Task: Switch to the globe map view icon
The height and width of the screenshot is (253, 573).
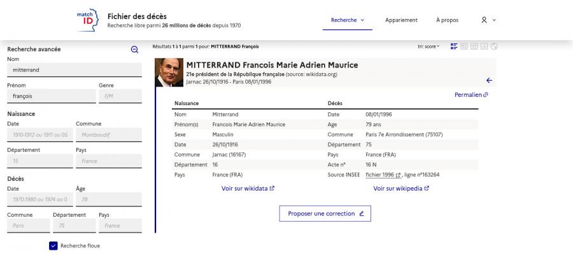Action: [x=494, y=47]
